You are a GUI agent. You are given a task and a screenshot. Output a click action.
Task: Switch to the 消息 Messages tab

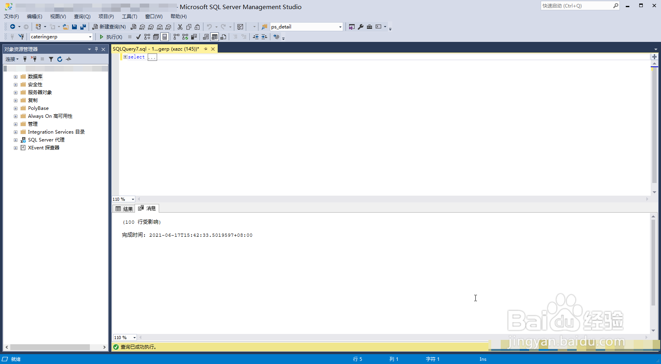(147, 208)
